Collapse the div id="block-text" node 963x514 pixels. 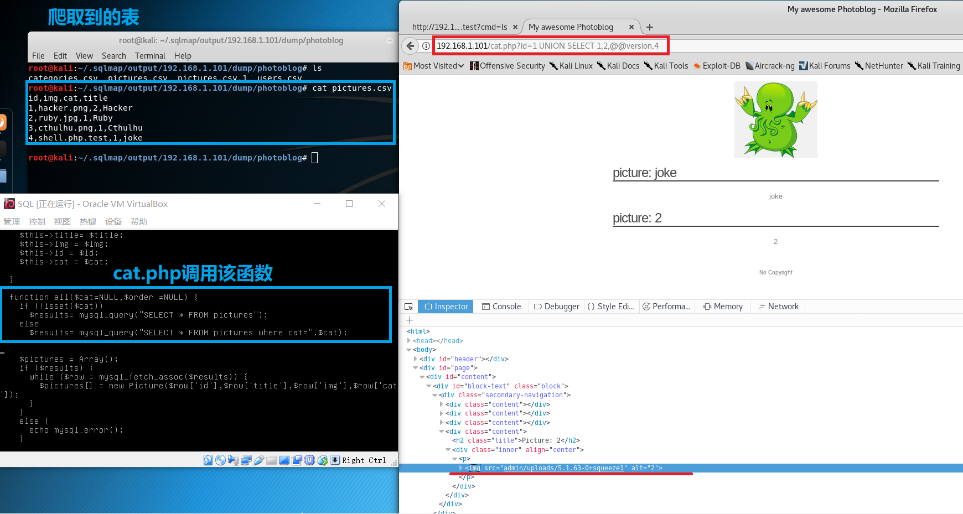pyautogui.click(x=429, y=386)
